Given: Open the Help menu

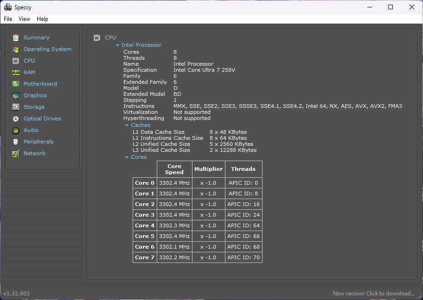Looking at the screenshot, I should click(42, 19).
